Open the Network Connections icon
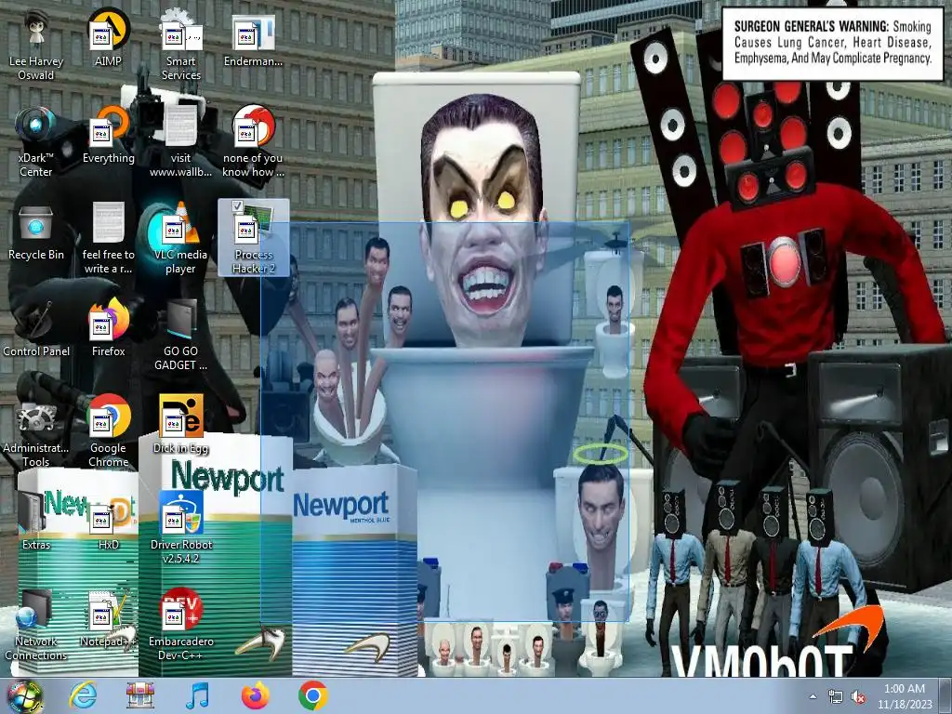Screen dimensions: 952x714 [36, 625]
